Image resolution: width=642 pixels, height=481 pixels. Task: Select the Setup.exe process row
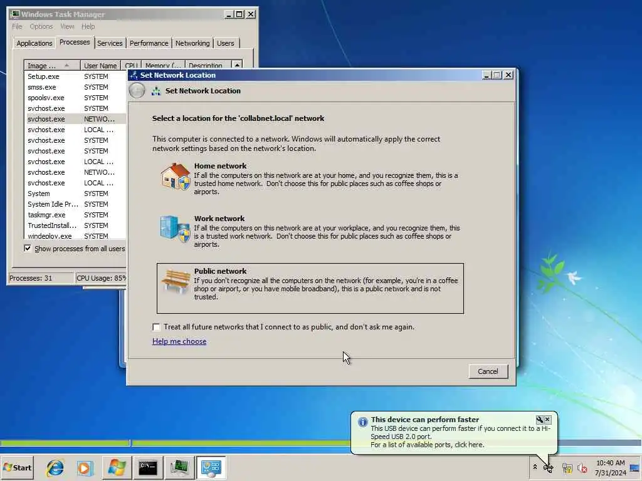click(75, 76)
